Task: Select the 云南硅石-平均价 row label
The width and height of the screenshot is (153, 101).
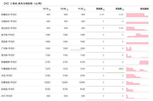Action: tap(9, 21)
